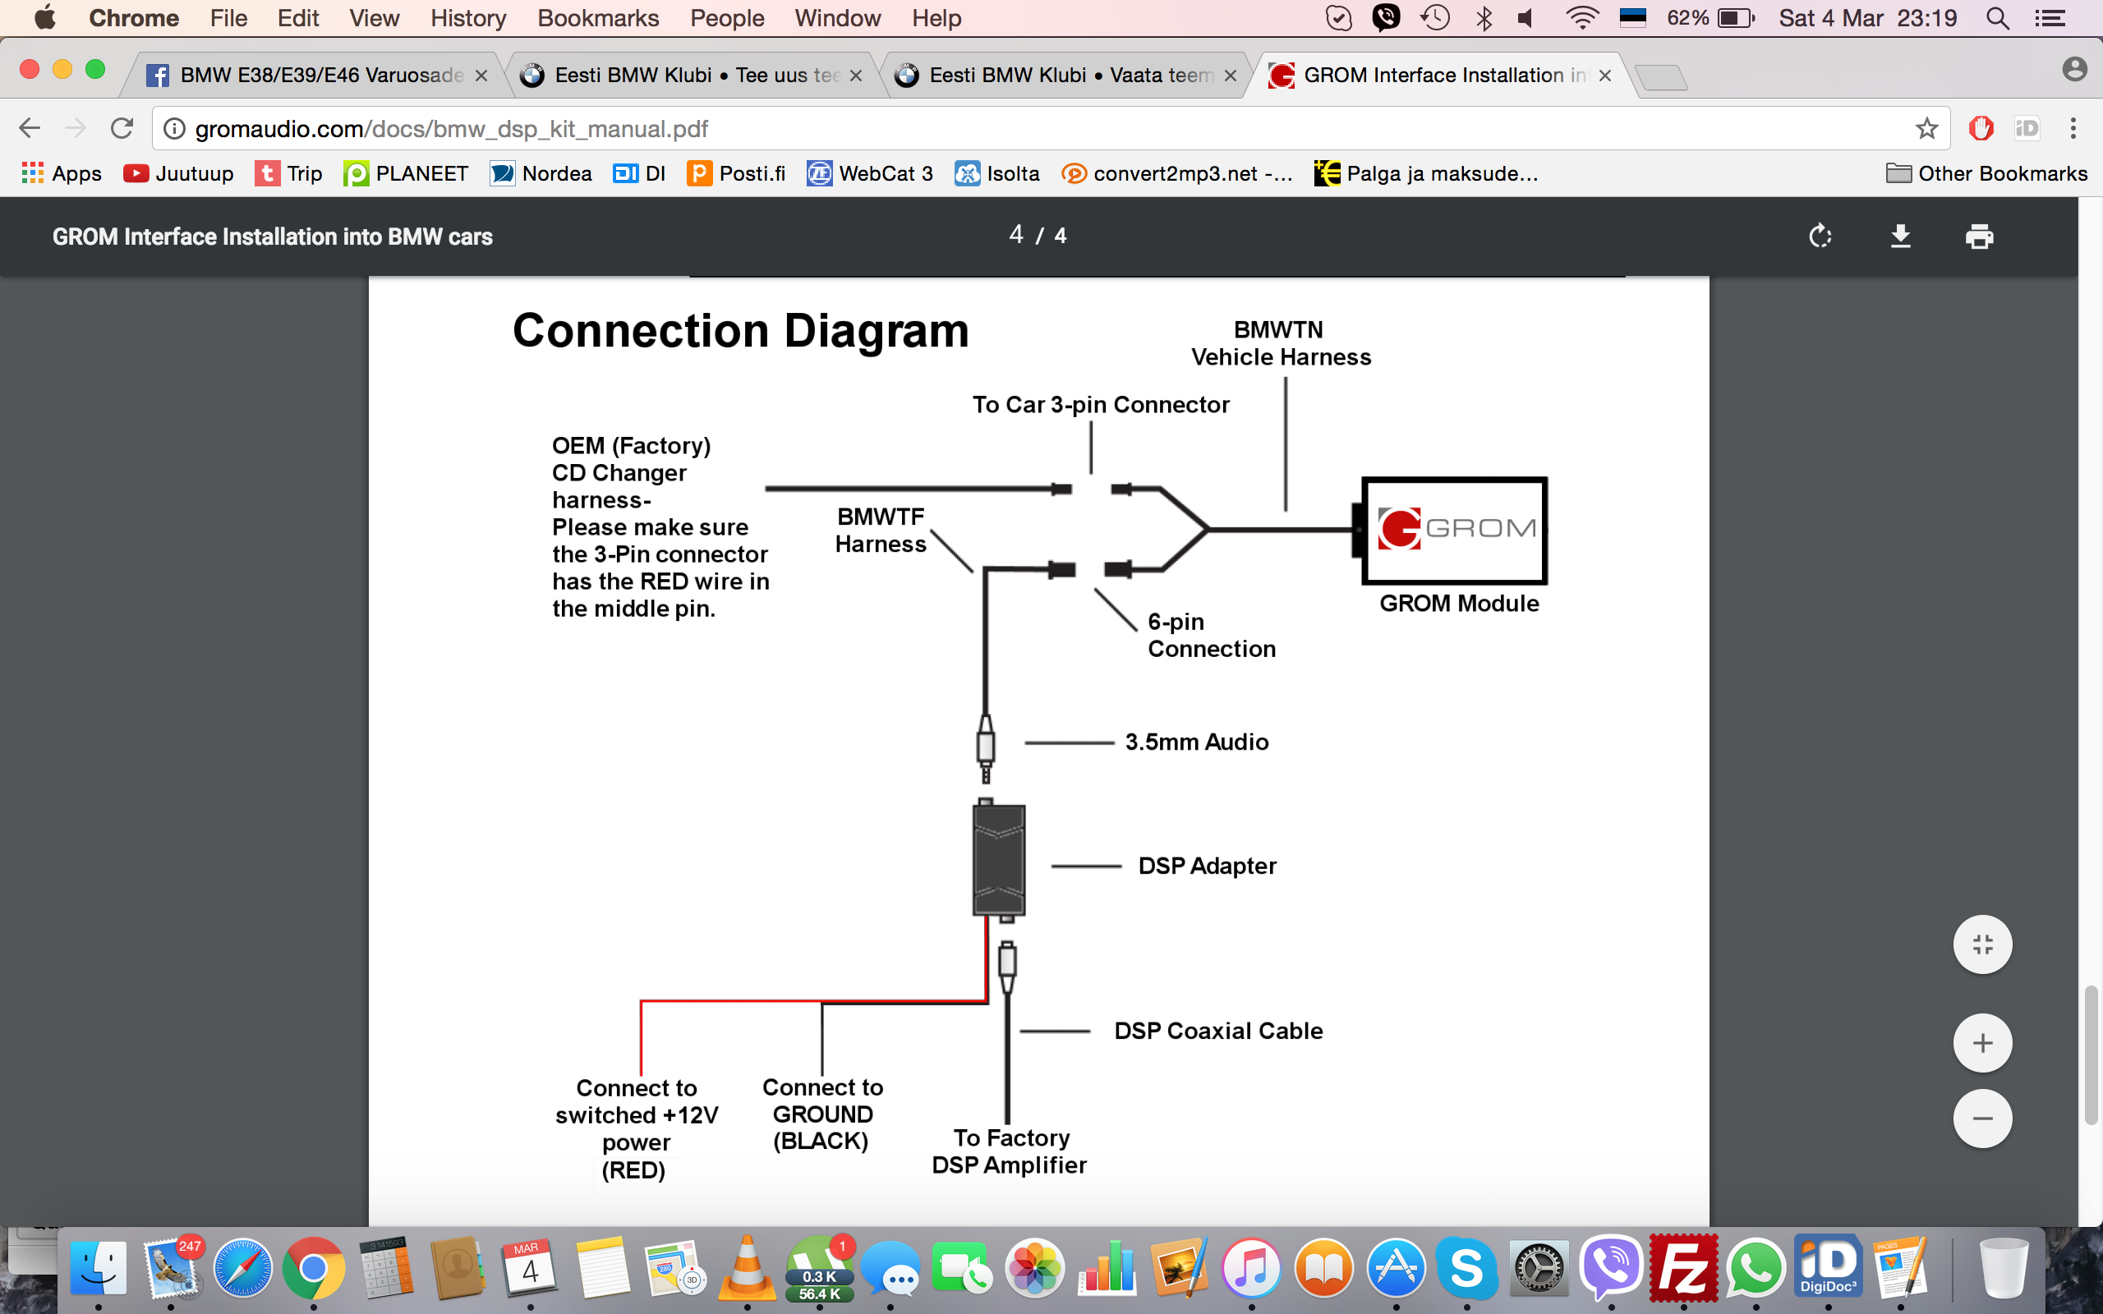Print the PDF document

click(x=1980, y=236)
